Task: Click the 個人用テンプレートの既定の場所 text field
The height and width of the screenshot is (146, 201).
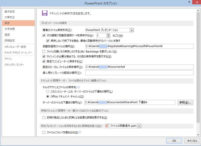Action: point(139,73)
